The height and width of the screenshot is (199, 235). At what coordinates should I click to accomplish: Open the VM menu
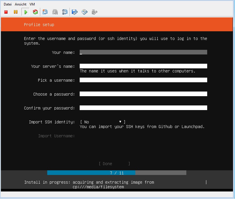(x=32, y=4)
